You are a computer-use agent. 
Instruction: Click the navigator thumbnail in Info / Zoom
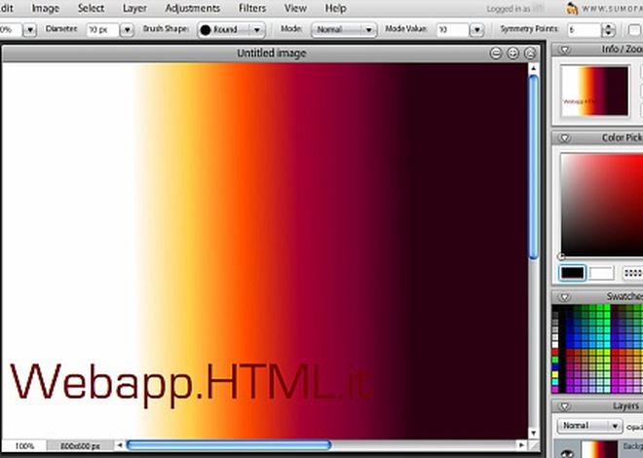pyautogui.click(x=594, y=91)
